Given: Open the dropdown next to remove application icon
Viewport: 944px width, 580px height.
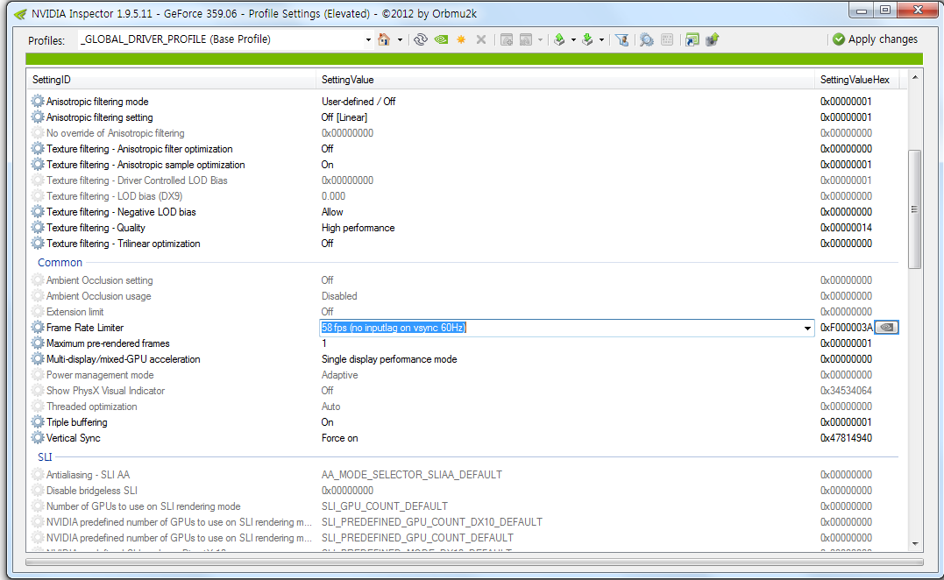Looking at the screenshot, I should click(x=540, y=40).
